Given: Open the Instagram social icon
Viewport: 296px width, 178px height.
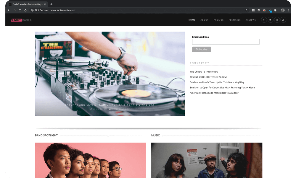Looking at the screenshot, I should 277,20.
